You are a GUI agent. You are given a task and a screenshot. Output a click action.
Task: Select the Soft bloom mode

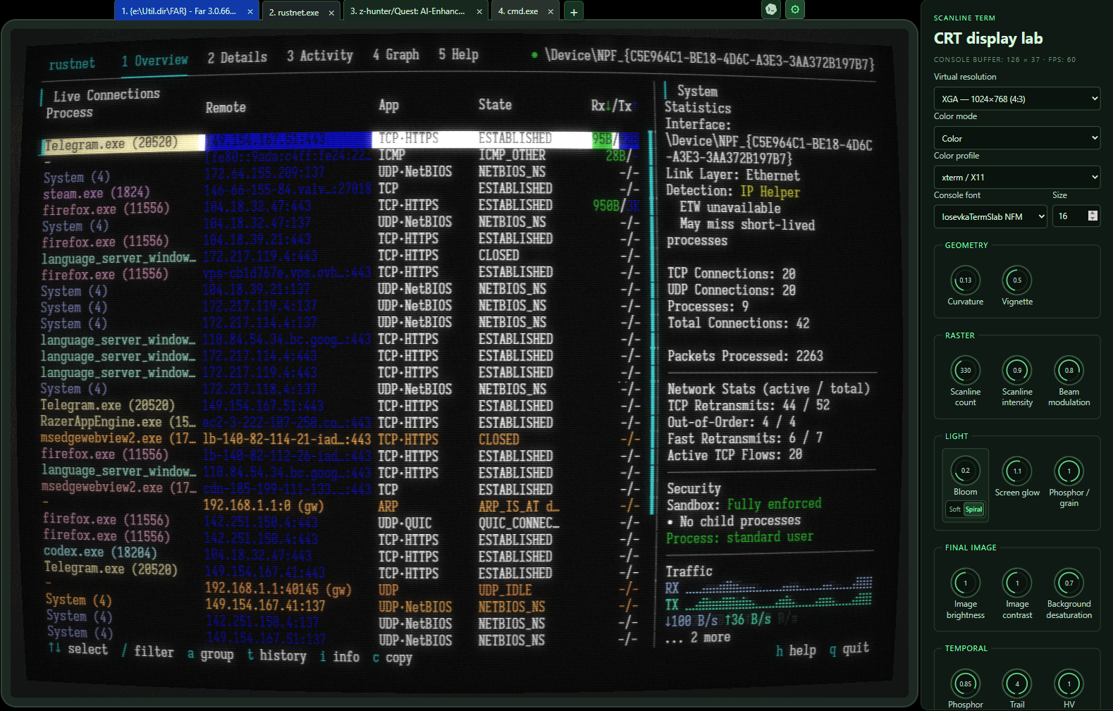954,509
